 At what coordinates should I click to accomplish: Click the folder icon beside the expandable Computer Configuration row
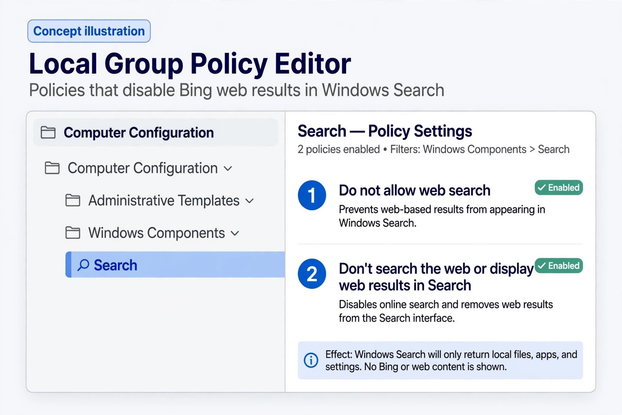tap(52, 168)
